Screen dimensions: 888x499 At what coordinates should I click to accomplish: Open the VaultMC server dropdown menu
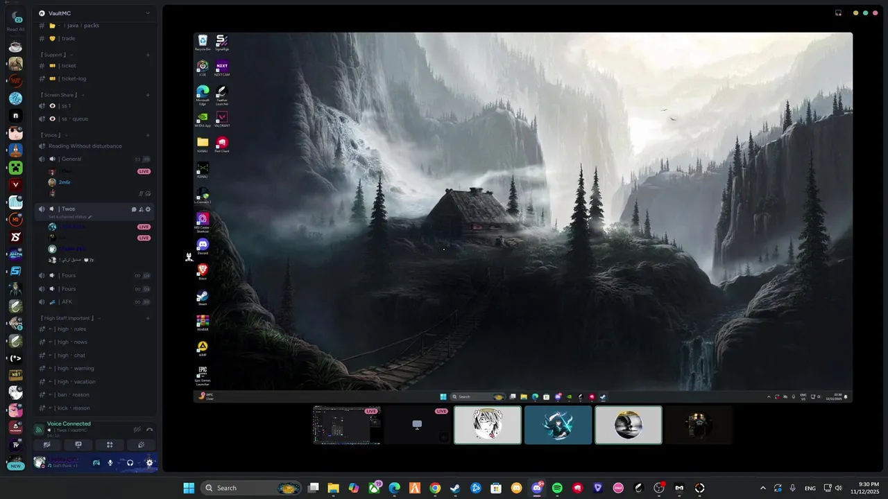(x=95, y=13)
